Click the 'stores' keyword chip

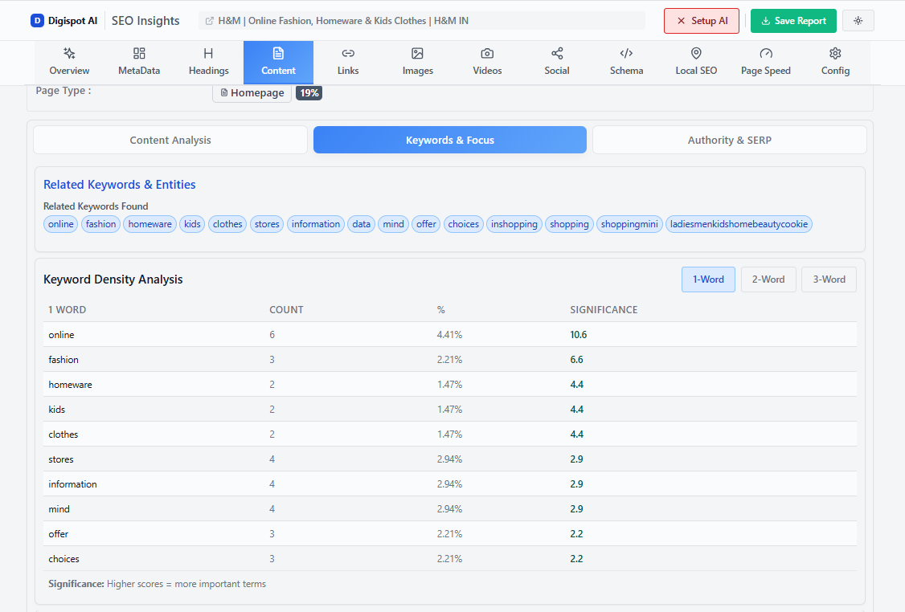(267, 224)
